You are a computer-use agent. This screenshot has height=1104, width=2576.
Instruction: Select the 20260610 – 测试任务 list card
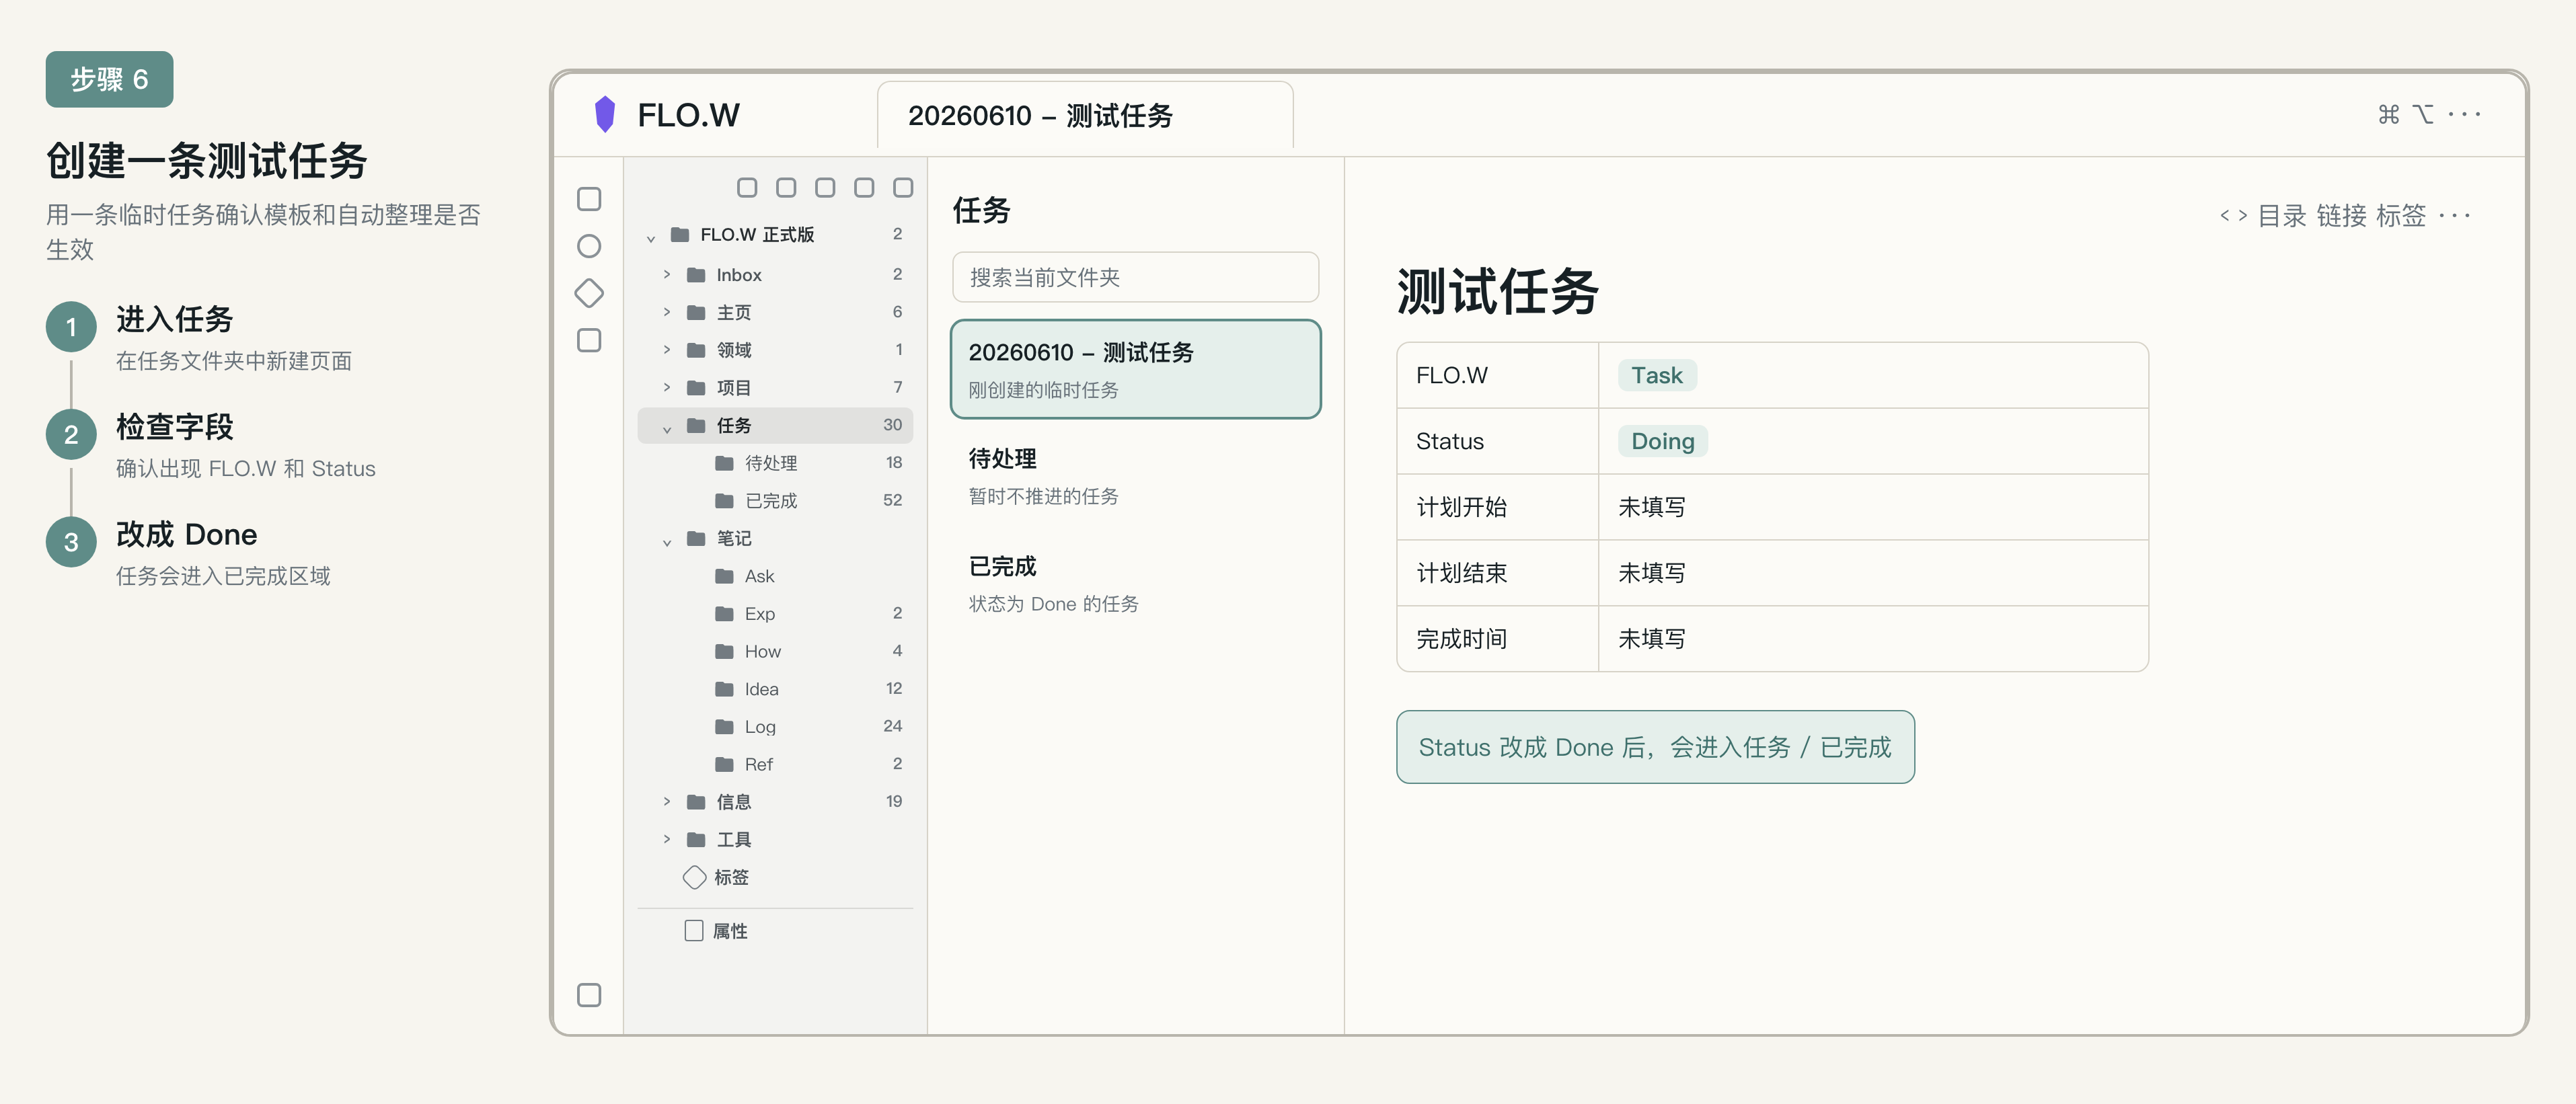point(1135,369)
